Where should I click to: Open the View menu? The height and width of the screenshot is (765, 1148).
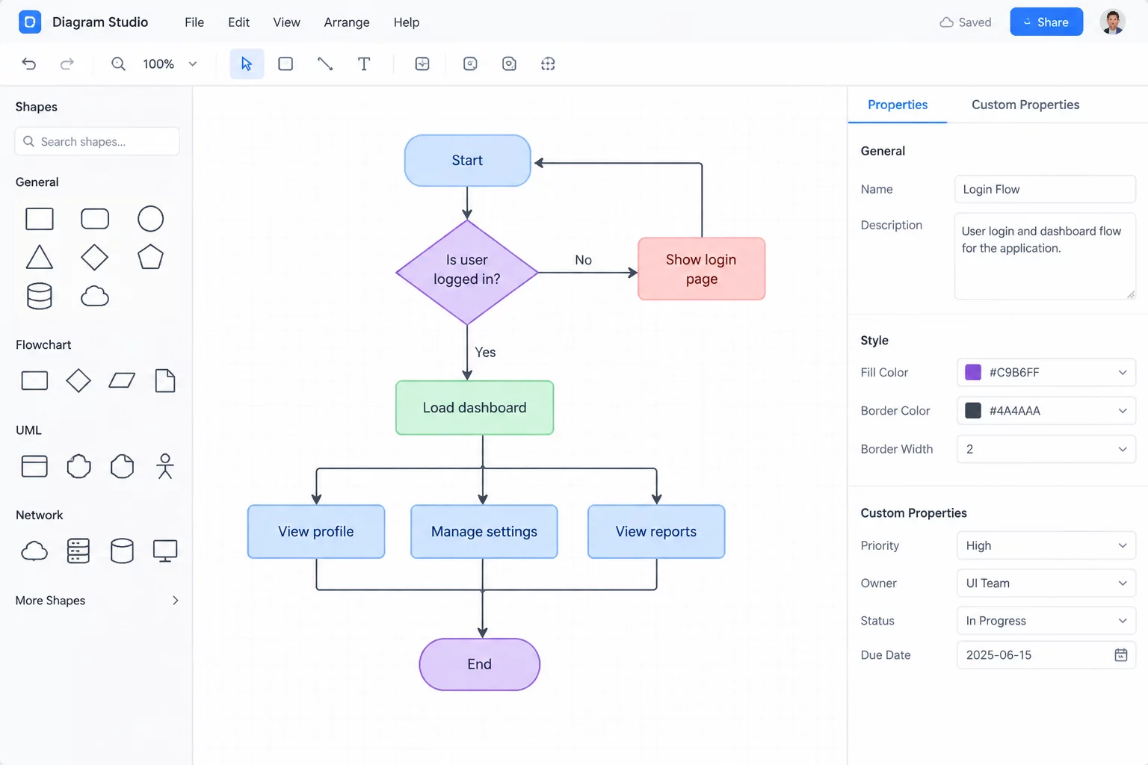(286, 22)
